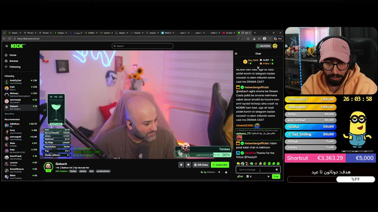378x212 pixels.
Task: Switch to the Meld Studio browser tab
Action: click(167, 33)
